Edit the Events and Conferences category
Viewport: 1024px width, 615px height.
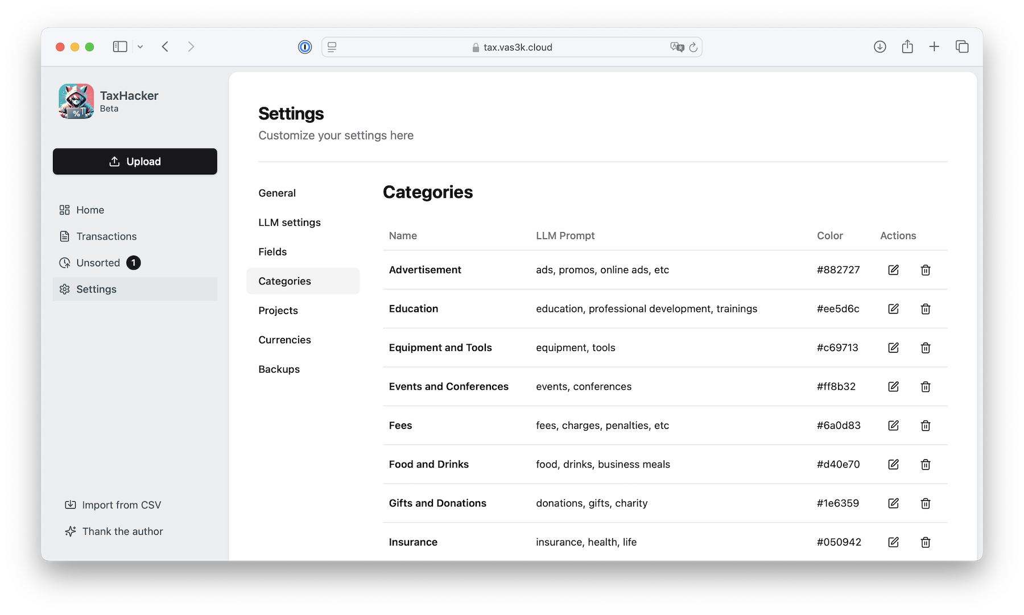tap(893, 386)
